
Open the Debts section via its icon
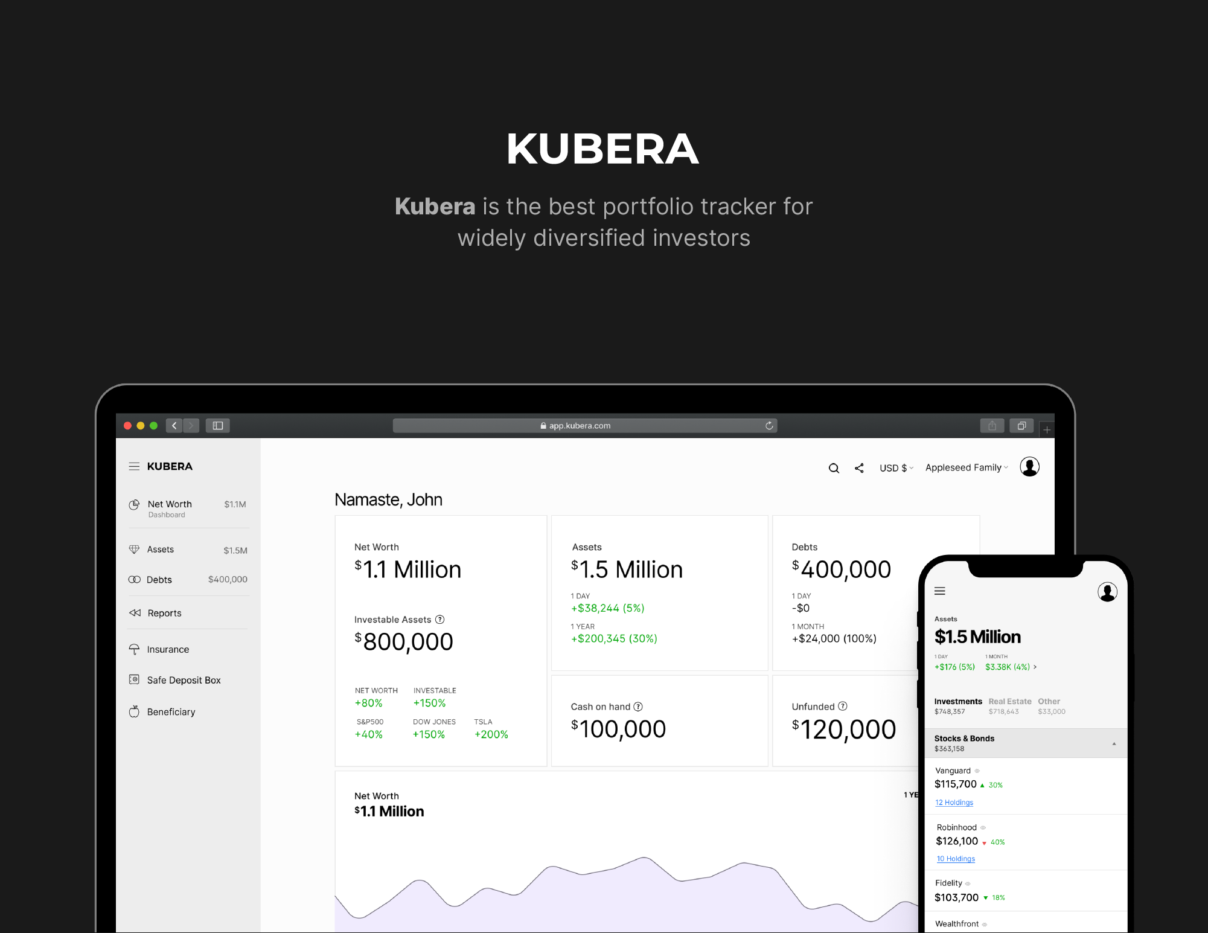pos(134,579)
